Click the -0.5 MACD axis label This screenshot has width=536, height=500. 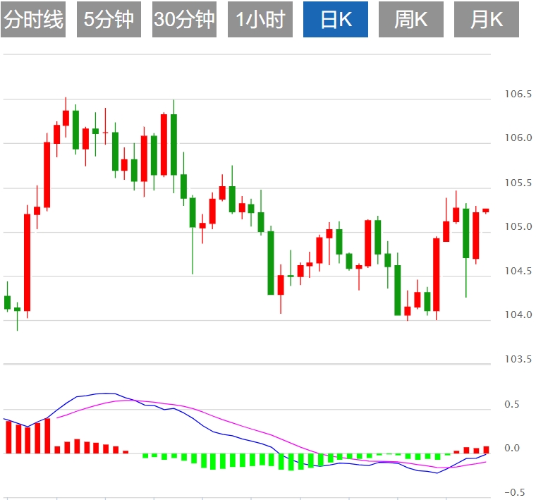(x=514, y=492)
